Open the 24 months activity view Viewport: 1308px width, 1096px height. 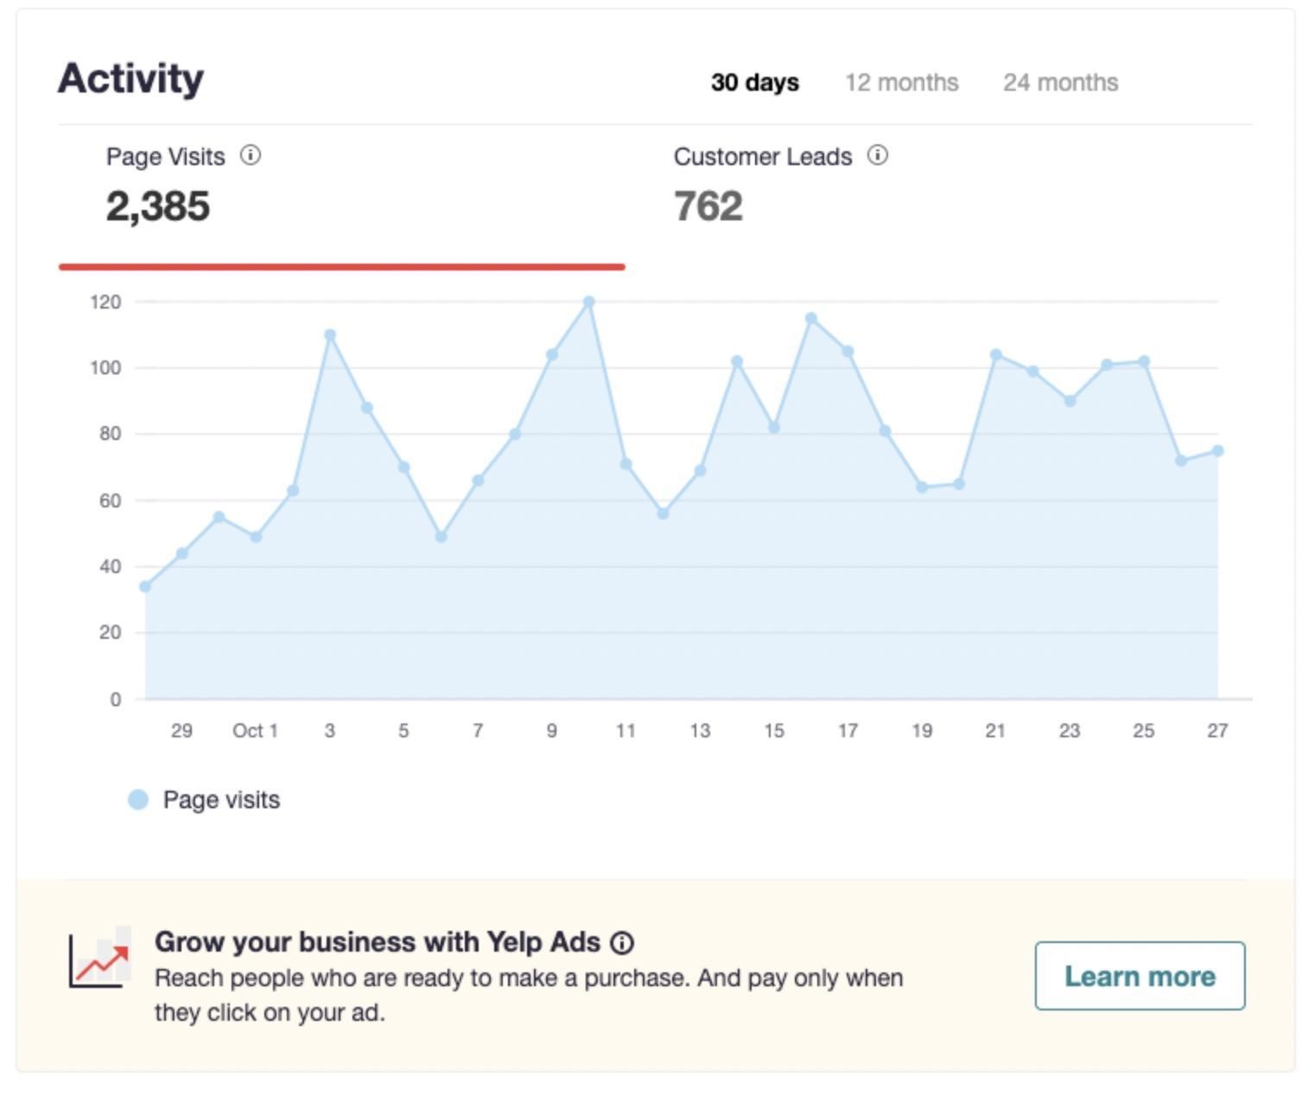click(1060, 83)
